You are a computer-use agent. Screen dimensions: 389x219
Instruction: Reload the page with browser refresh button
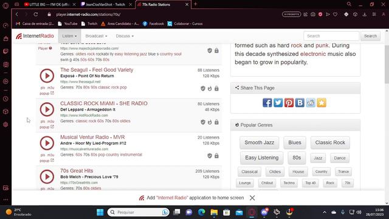click(x=36, y=15)
